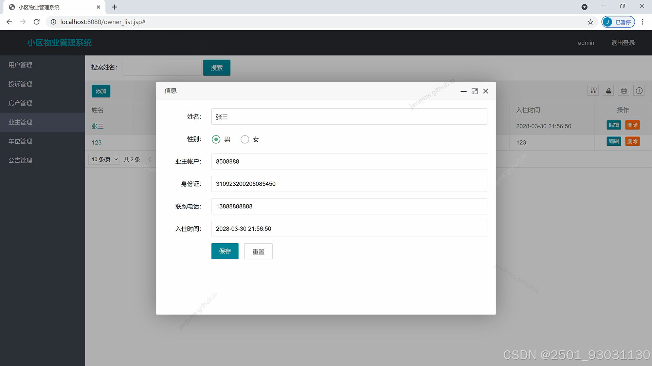652x366 pixels.
Task: Click the 张三 name cell in table
Action: click(97, 126)
